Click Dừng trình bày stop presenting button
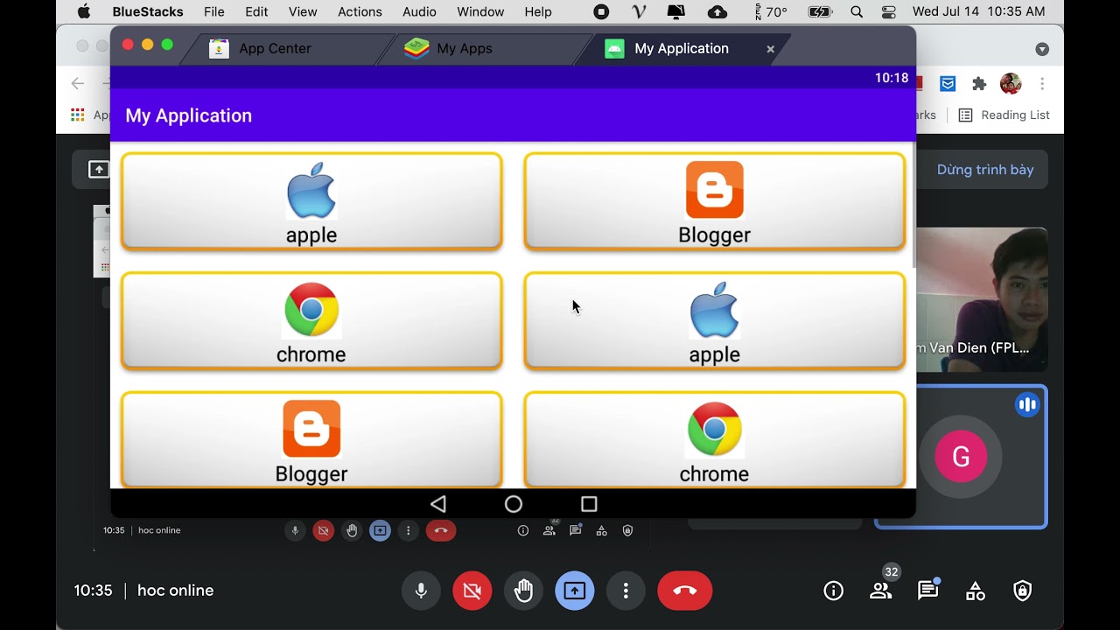This screenshot has width=1120, height=630. (x=985, y=170)
